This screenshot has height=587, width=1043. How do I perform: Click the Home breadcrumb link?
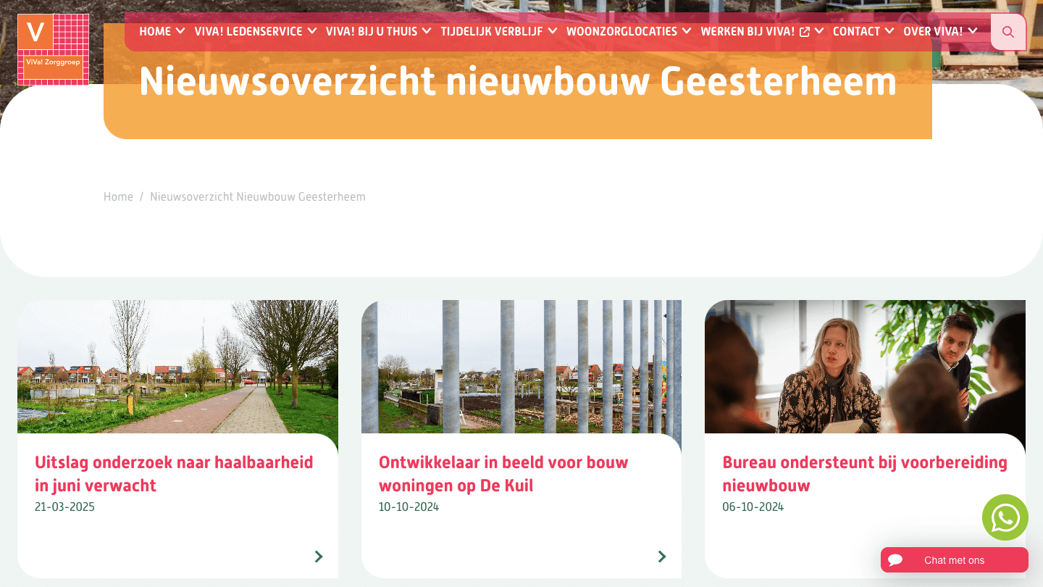[118, 196]
